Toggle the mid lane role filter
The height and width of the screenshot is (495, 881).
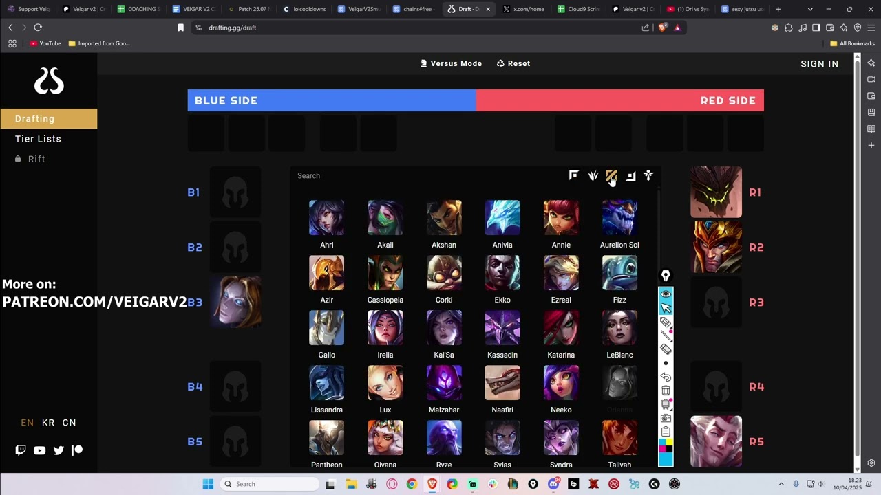(x=611, y=176)
